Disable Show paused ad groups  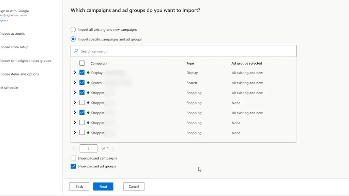tap(73, 166)
